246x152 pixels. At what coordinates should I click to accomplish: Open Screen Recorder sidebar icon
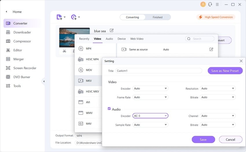point(8,68)
